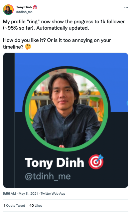Click the Tony Dinh display name
The height and width of the screenshot is (212, 137).
[x=24, y=7]
